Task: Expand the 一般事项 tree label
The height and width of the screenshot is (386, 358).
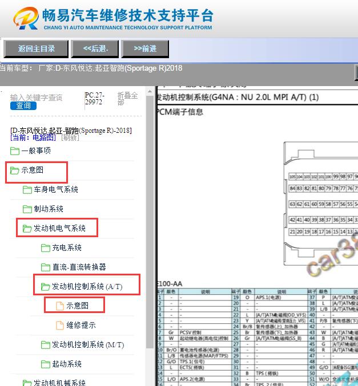Action: tap(36, 151)
